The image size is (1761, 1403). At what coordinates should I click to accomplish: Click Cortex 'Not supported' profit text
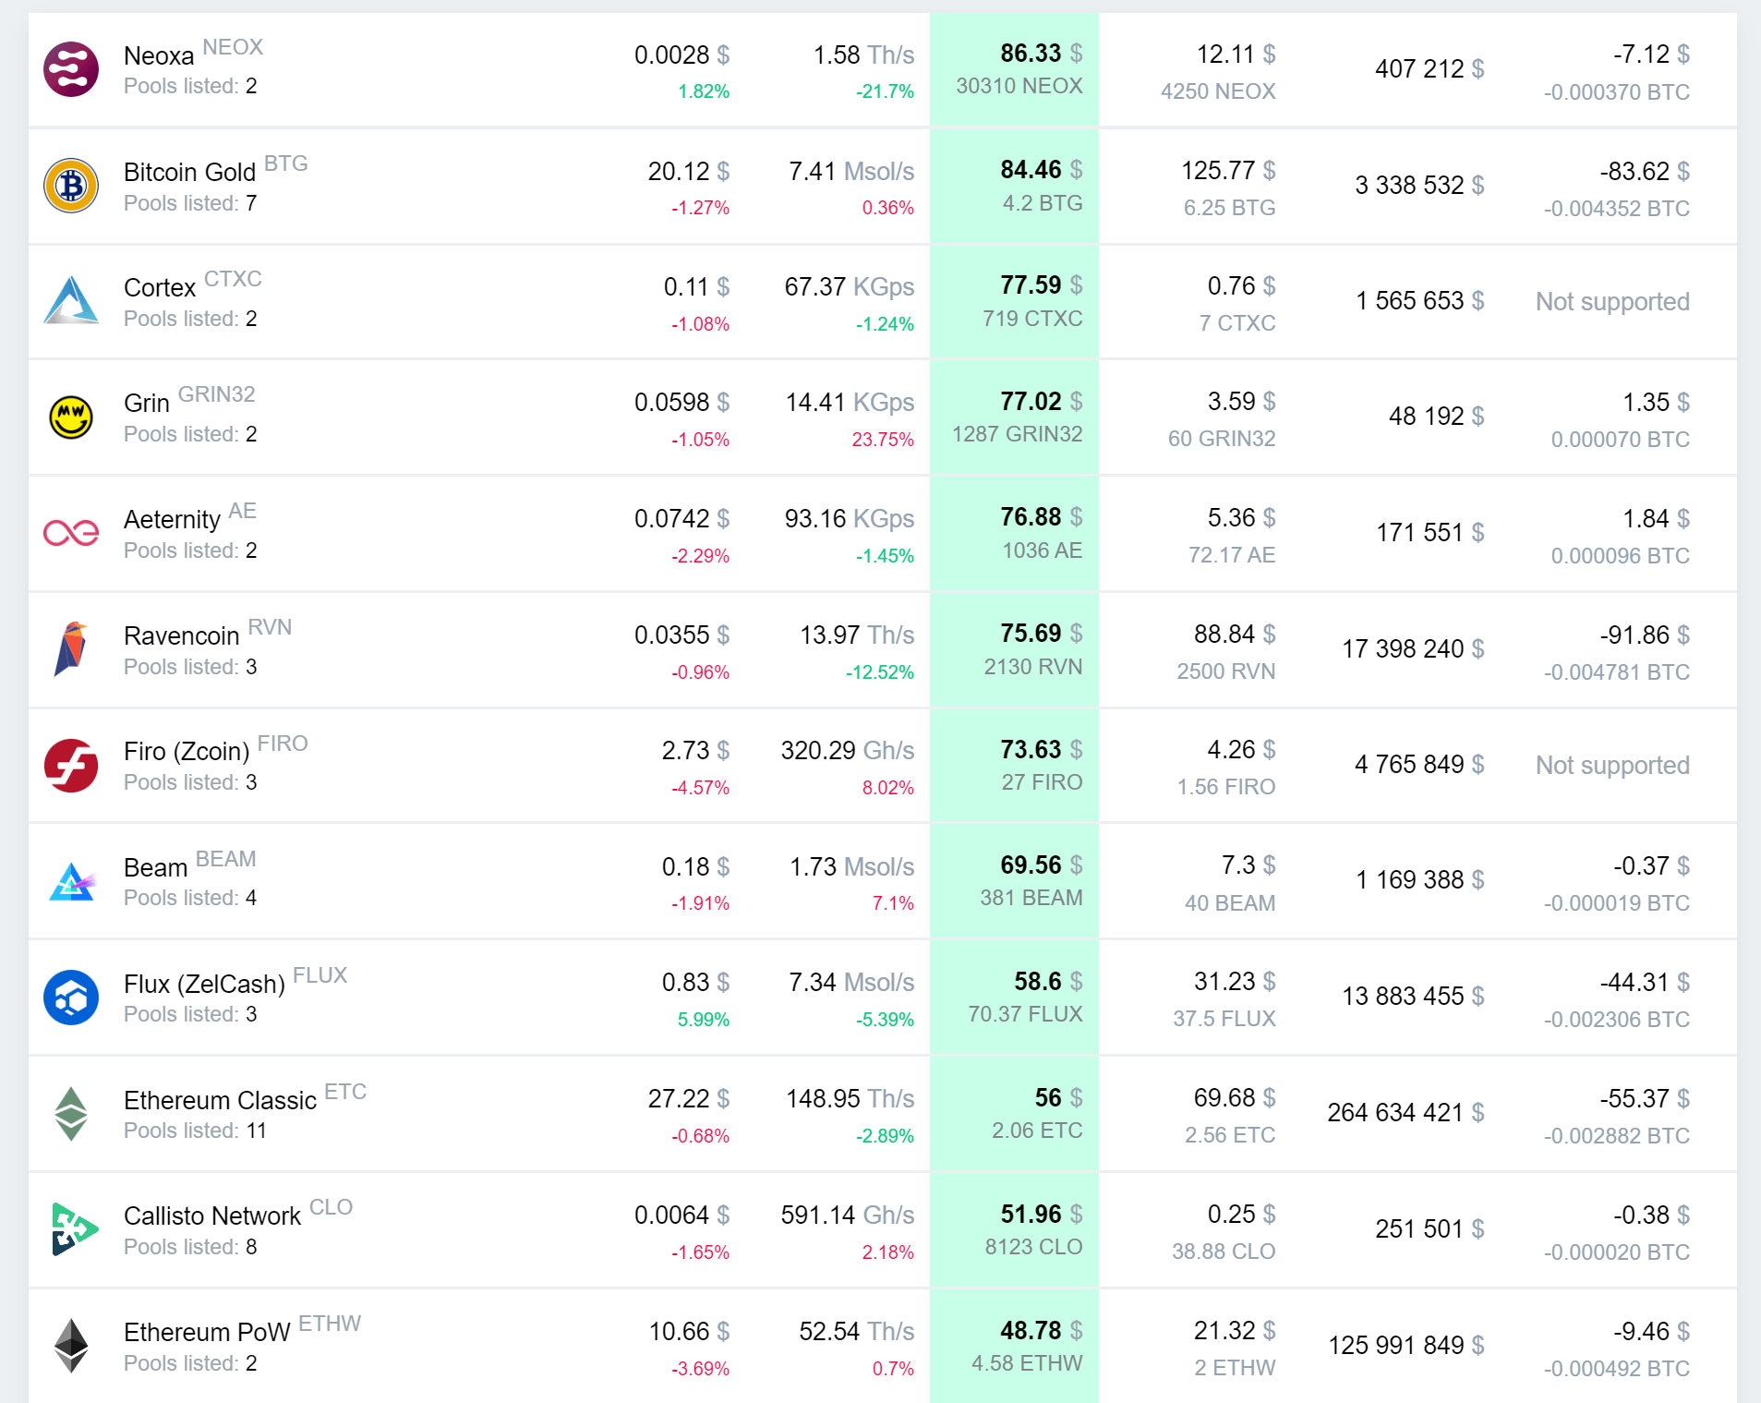[x=1611, y=302]
